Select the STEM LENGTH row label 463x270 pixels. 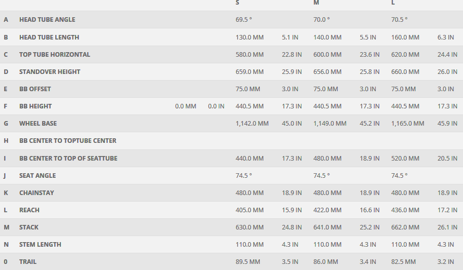(40, 245)
